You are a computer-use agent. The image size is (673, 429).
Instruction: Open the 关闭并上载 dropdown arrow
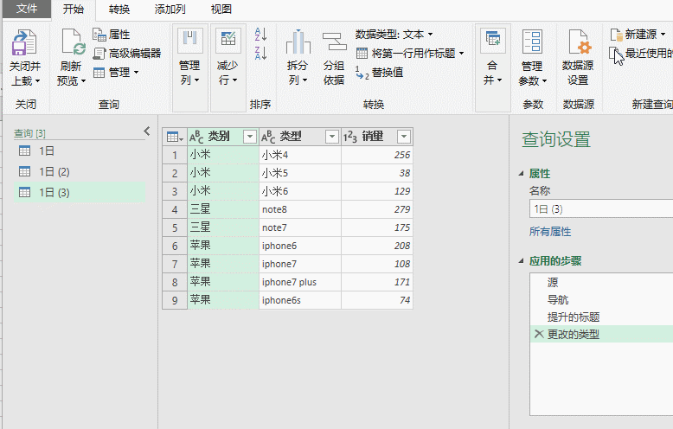38,80
